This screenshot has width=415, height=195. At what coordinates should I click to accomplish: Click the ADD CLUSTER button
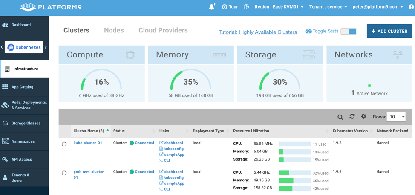pyautogui.click(x=389, y=31)
